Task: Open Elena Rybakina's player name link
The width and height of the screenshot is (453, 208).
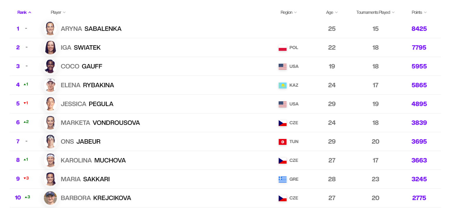Action: (87, 85)
